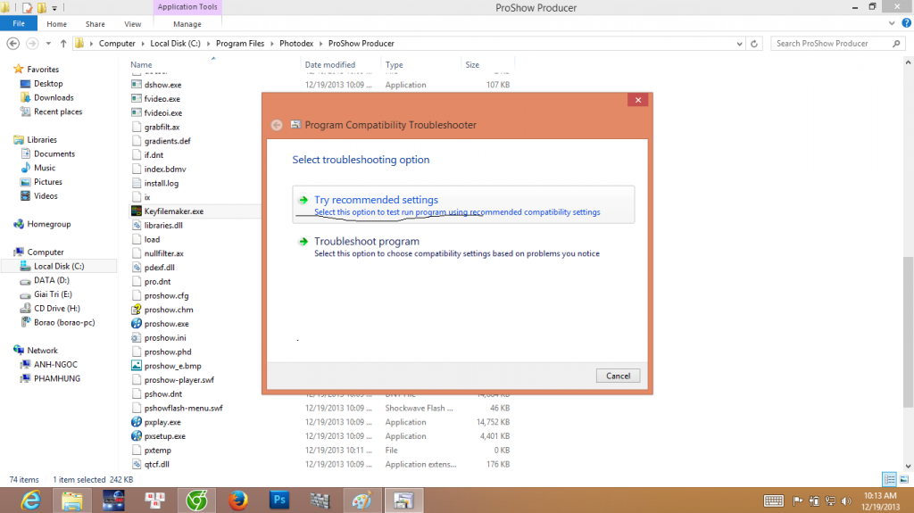Image resolution: width=914 pixels, height=513 pixels.
Task: Open the touch keyboard tray icon
Action: (774, 501)
